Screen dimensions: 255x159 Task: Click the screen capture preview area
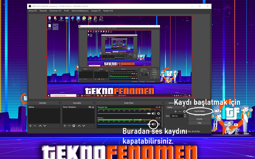tap(119, 56)
